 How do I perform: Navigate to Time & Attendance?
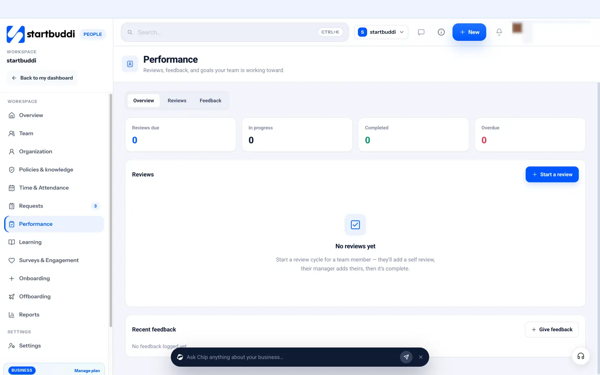point(54,188)
